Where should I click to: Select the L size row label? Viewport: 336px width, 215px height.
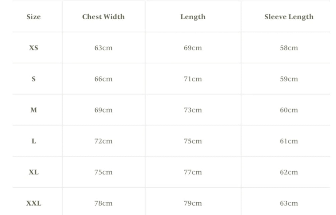coord(33,141)
